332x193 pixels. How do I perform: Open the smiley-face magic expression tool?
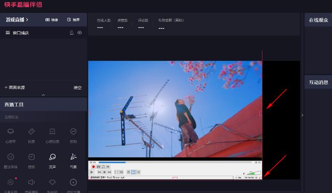[11, 161]
